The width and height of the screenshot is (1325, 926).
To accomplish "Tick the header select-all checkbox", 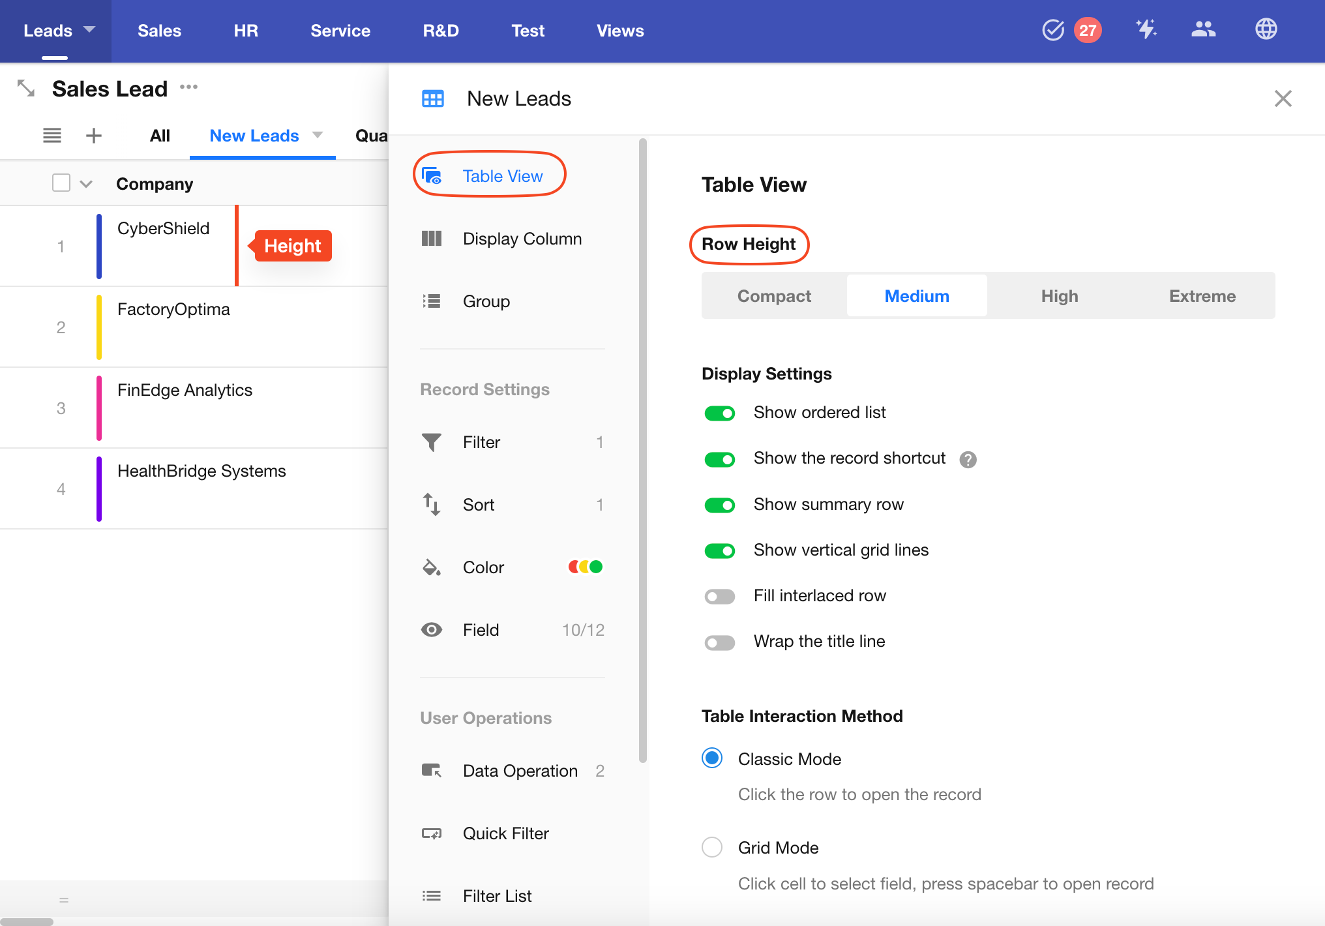I will [x=61, y=183].
